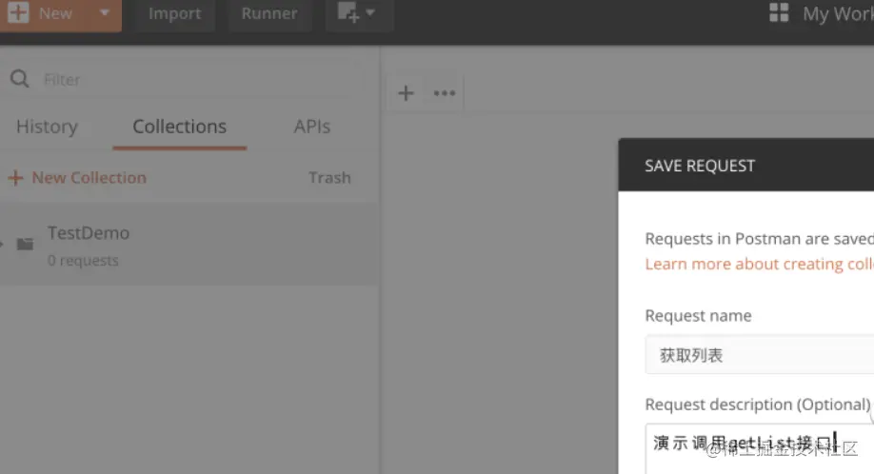This screenshot has width=874, height=474.
Task: Click the new window icon
Action: 348,12
